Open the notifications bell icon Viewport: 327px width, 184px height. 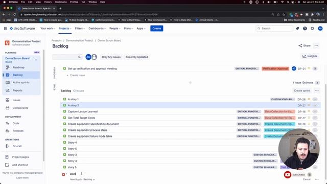[x=297, y=29]
